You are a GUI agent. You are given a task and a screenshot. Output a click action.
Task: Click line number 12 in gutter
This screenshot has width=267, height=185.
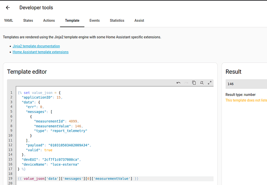point(10,145)
